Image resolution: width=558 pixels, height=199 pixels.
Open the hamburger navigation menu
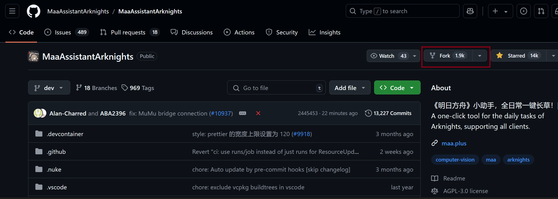tap(12, 11)
